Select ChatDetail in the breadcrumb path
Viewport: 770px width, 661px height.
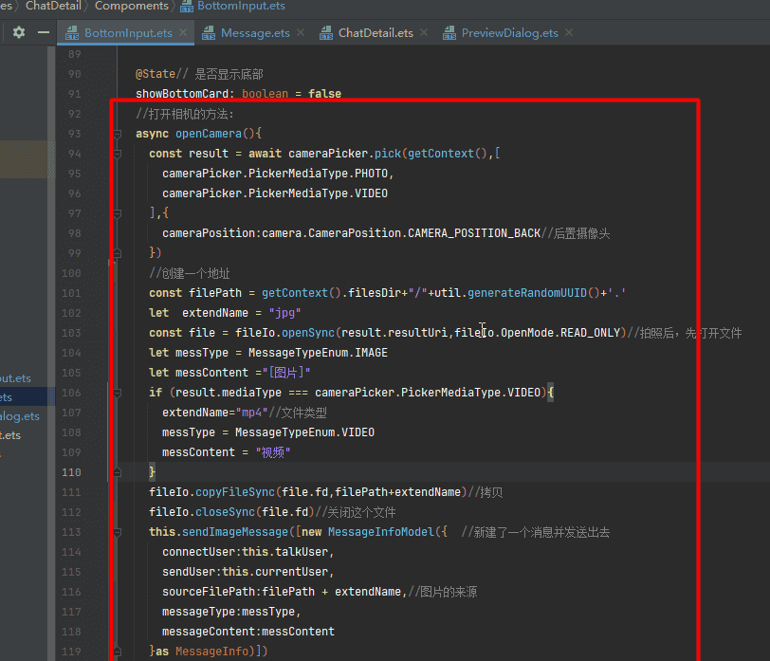54,7
